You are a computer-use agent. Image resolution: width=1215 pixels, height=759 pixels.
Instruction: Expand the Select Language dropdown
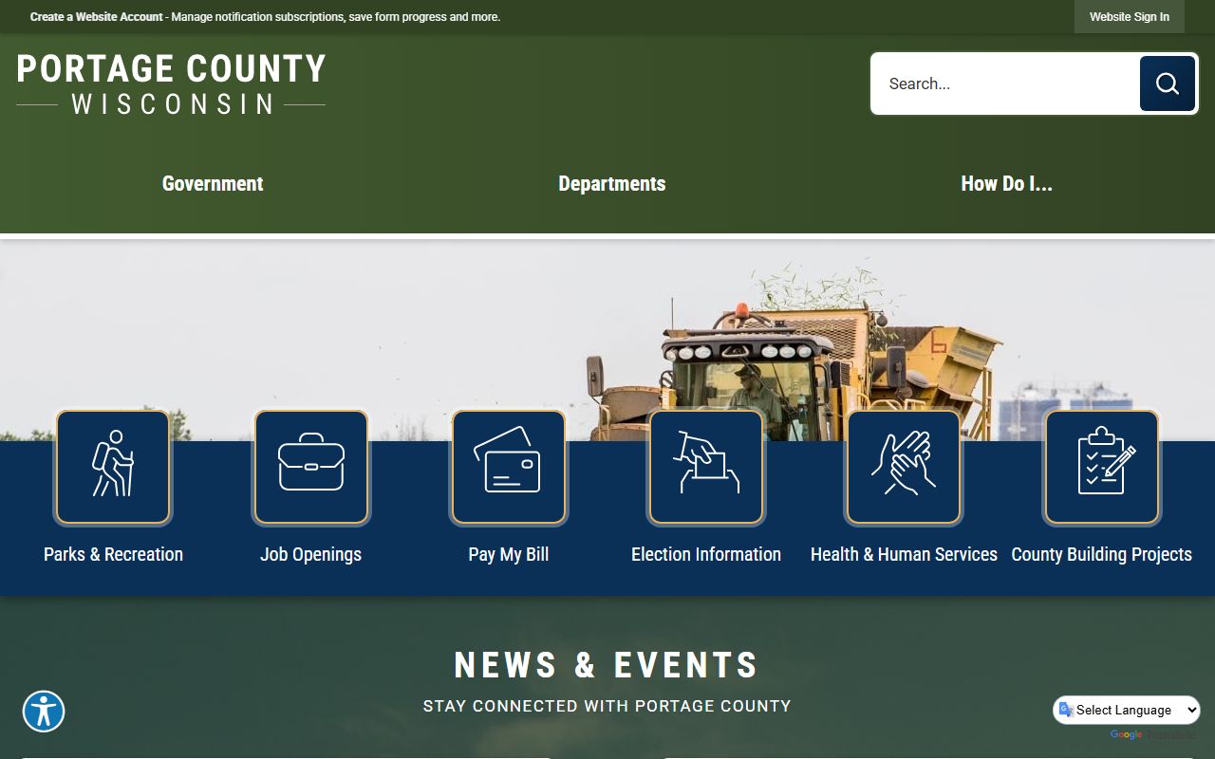[x=1127, y=710]
